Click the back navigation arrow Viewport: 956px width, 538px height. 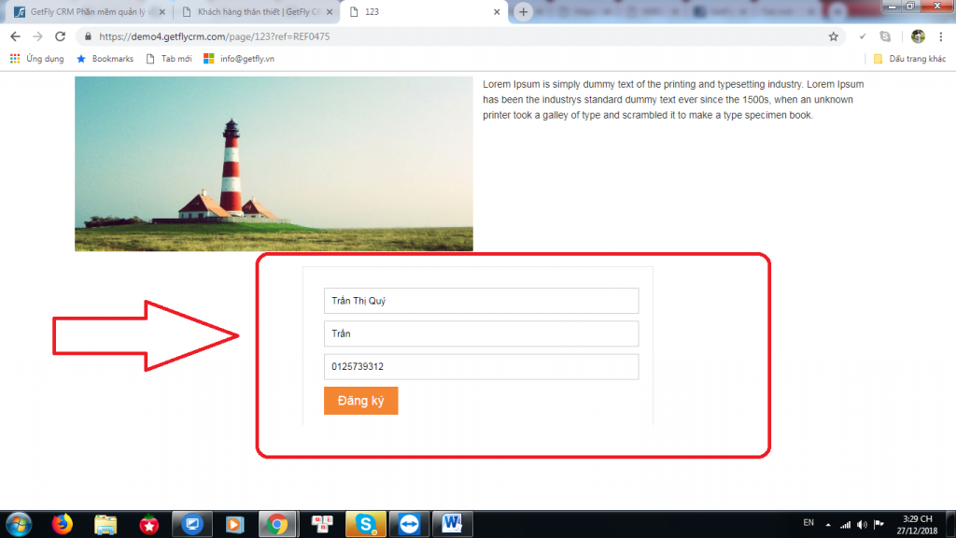coord(14,36)
